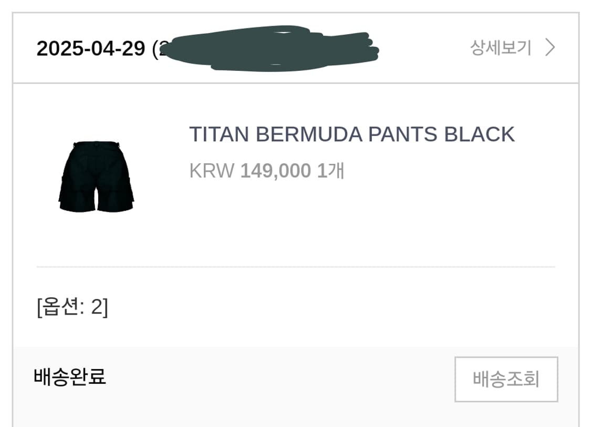This screenshot has height=427, width=591.
Task: Open the 상세보기 order details link
Action: tap(501, 48)
